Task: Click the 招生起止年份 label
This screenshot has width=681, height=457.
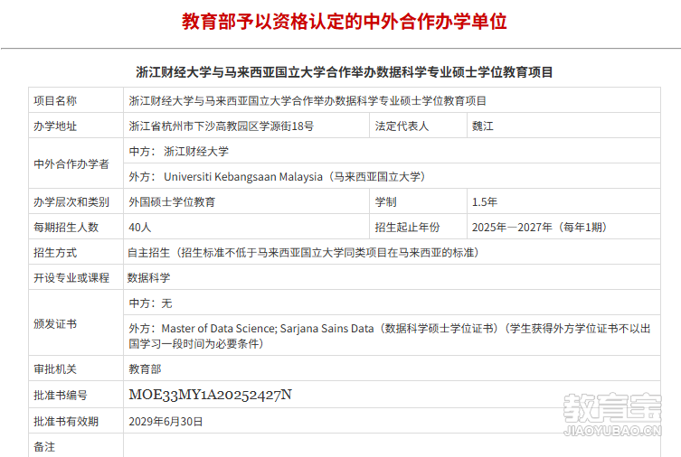Action: [x=407, y=228]
